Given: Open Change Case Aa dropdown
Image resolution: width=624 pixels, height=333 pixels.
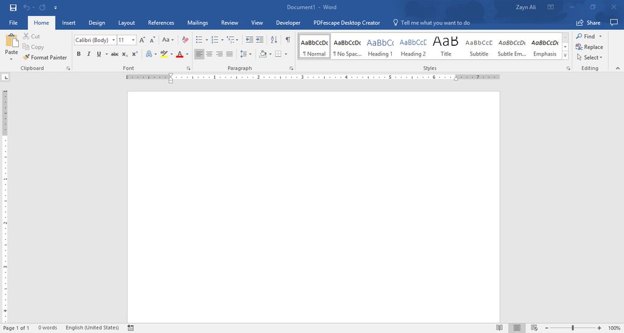Looking at the screenshot, I should (168, 40).
